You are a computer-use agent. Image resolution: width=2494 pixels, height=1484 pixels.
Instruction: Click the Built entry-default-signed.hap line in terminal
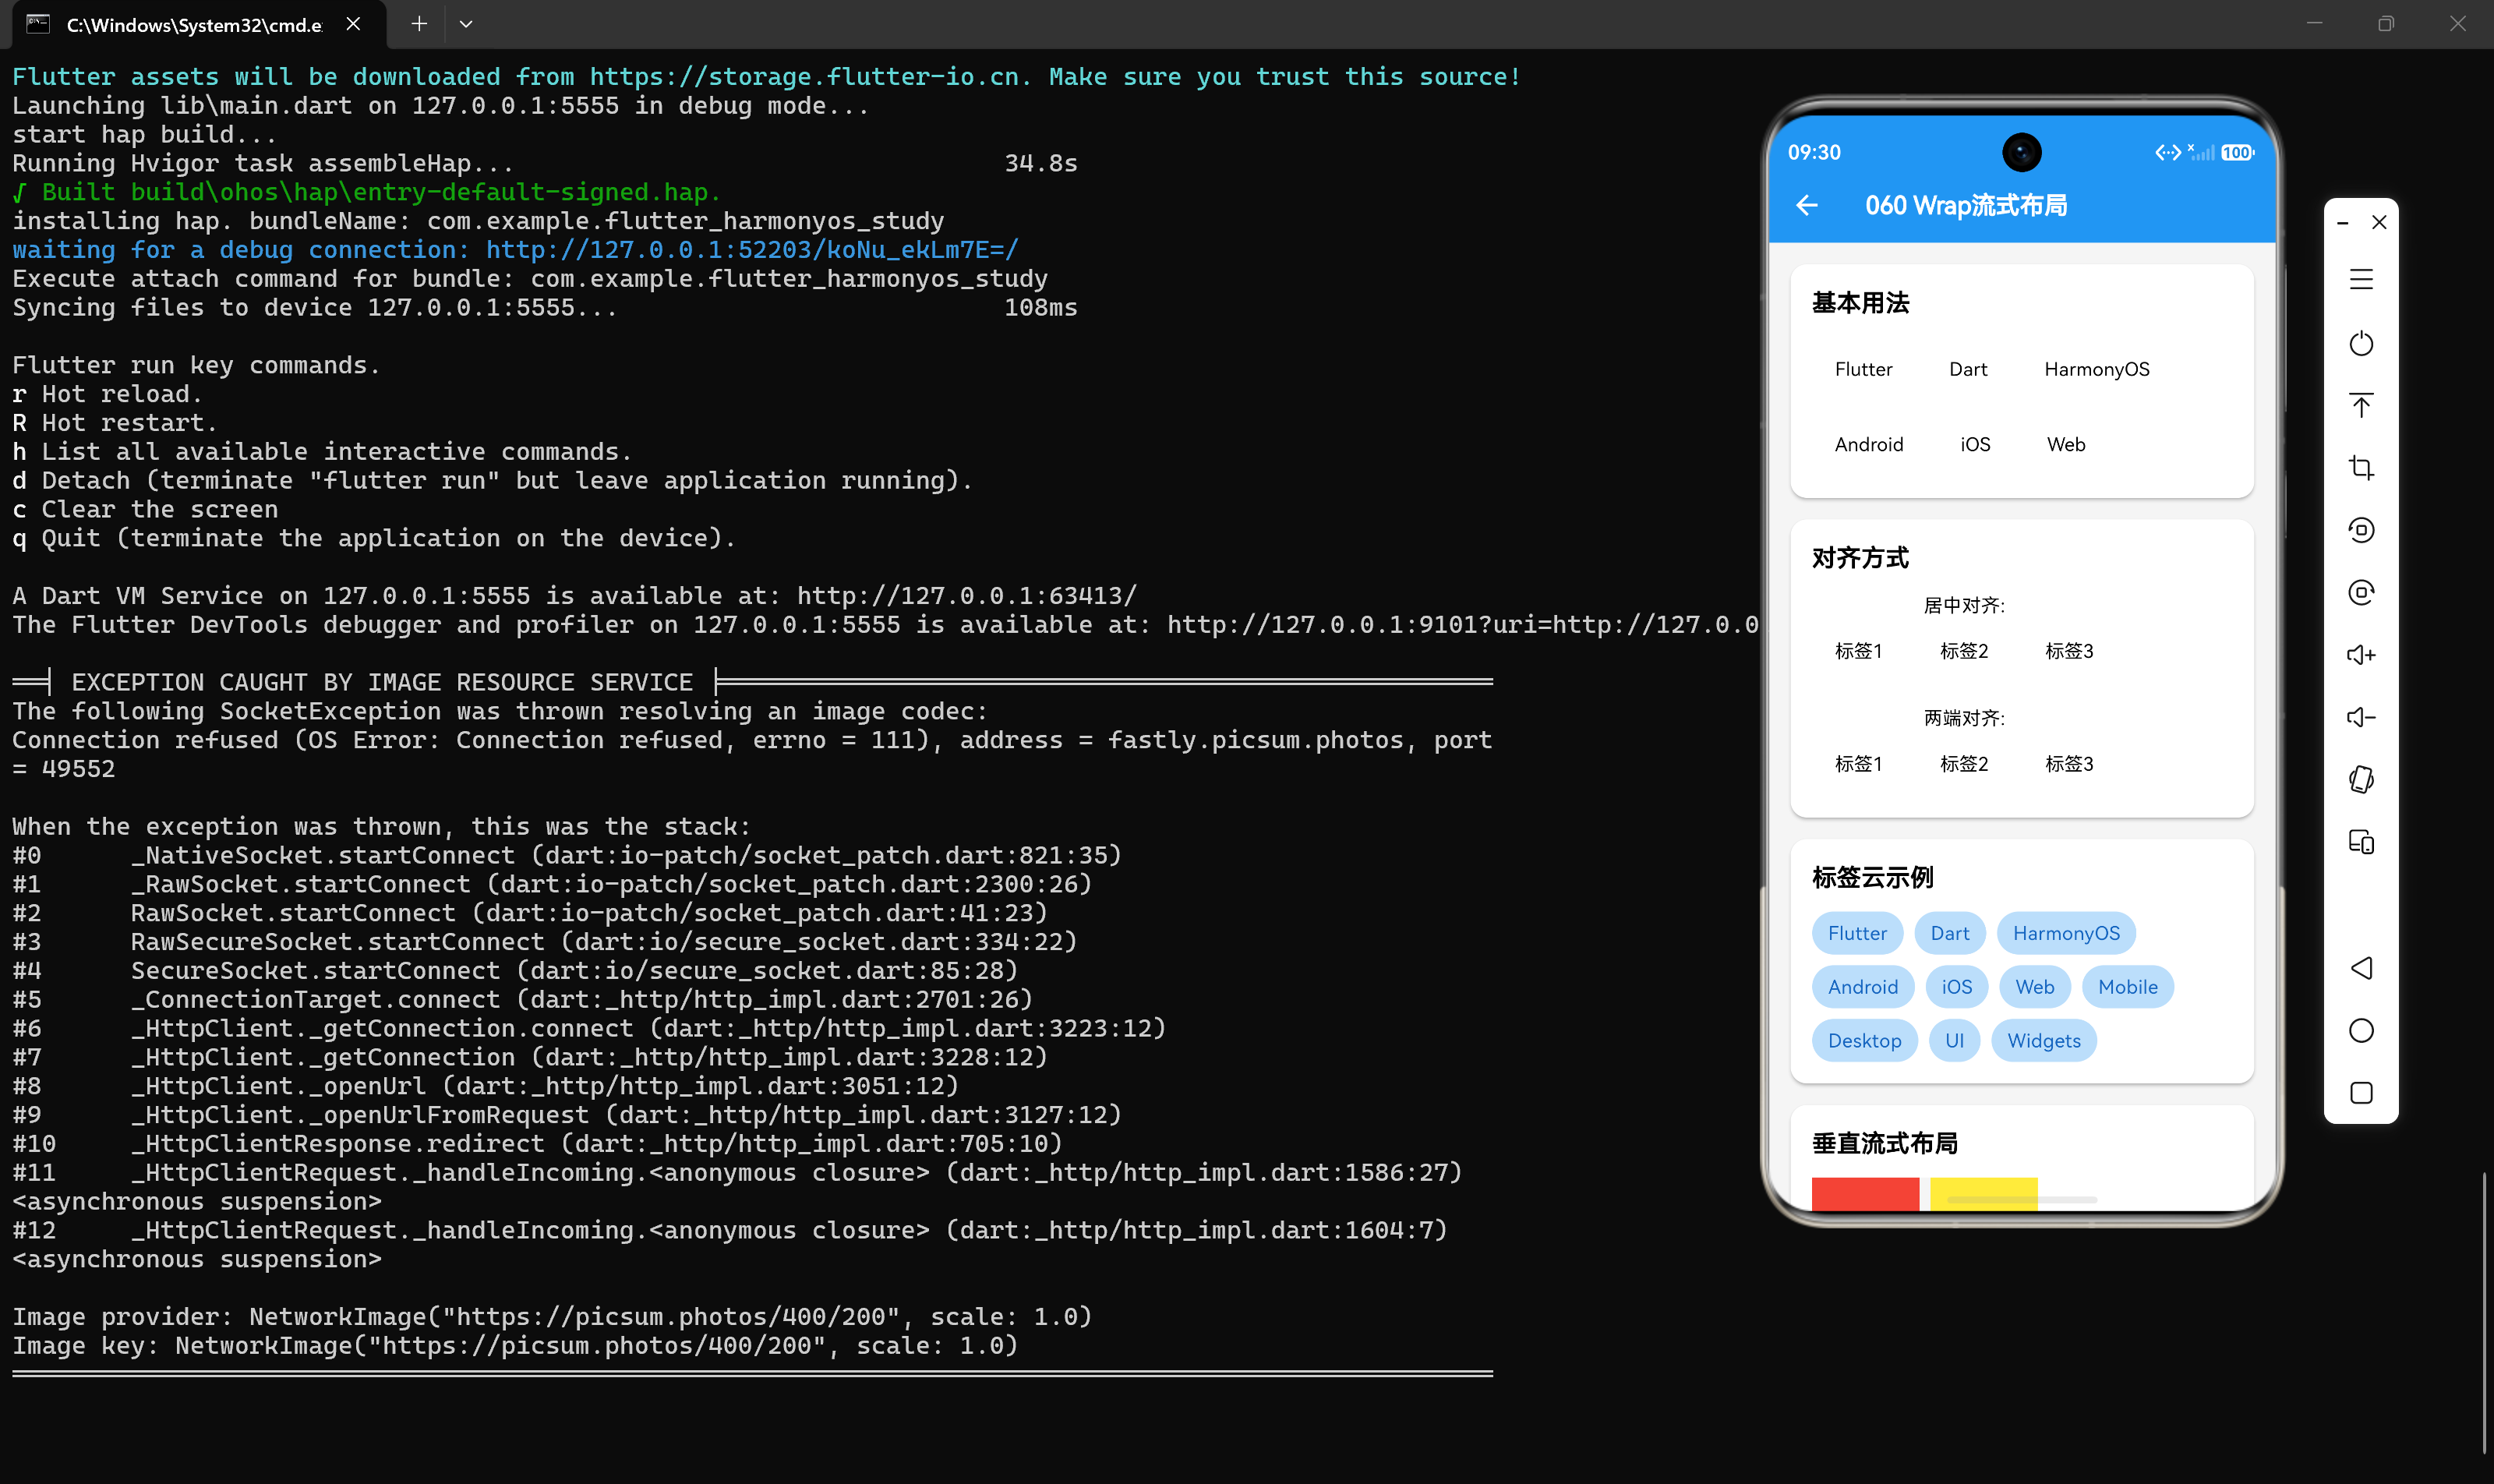click(x=366, y=192)
